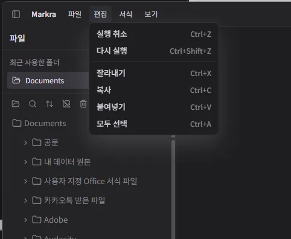Select 붙여넣기 in the edit menu
Image resolution: width=291 pixels, height=239 pixels.
click(154, 107)
